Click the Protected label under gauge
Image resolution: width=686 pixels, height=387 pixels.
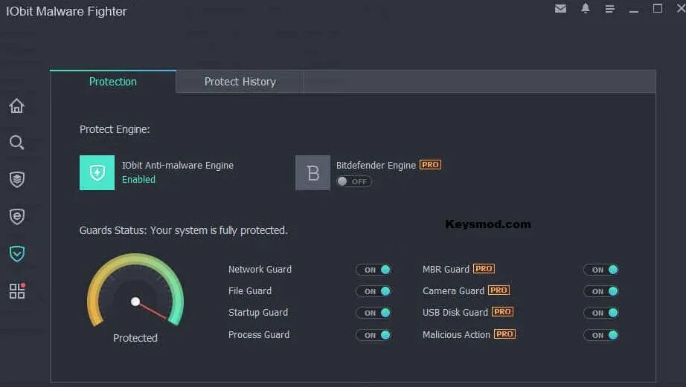click(135, 338)
